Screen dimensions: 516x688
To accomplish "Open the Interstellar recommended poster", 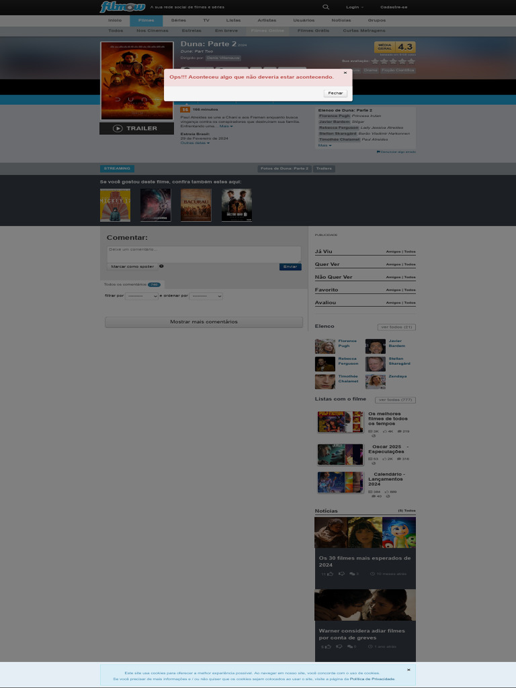I will click(x=156, y=205).
